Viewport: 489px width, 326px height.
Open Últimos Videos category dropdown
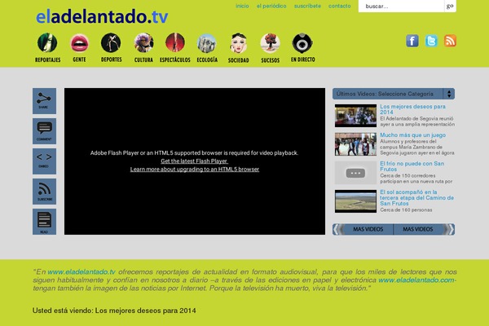click(x=394, y=94)
